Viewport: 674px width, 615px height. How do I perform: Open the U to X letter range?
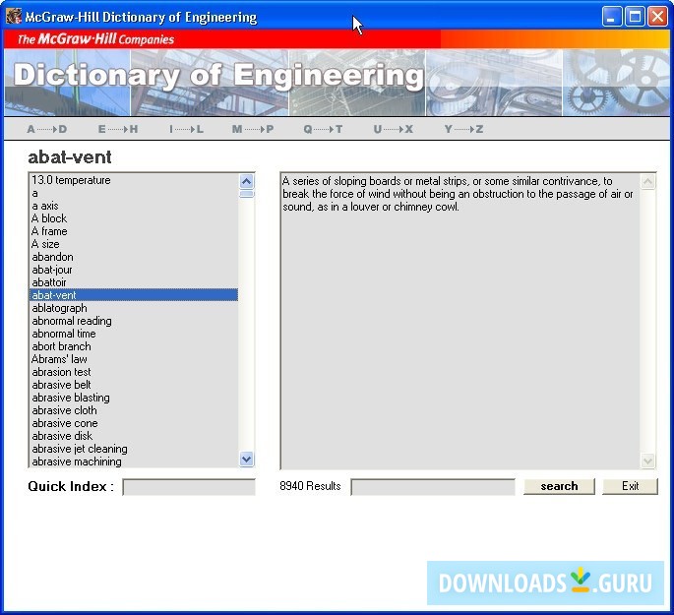393,129
